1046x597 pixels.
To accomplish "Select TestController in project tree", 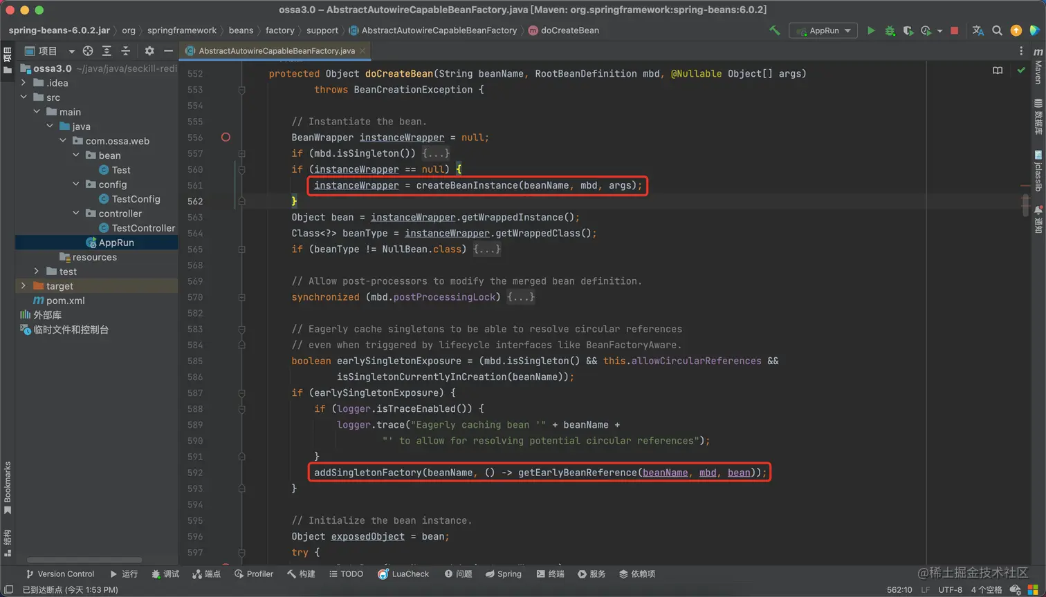I will coord(137,228).
